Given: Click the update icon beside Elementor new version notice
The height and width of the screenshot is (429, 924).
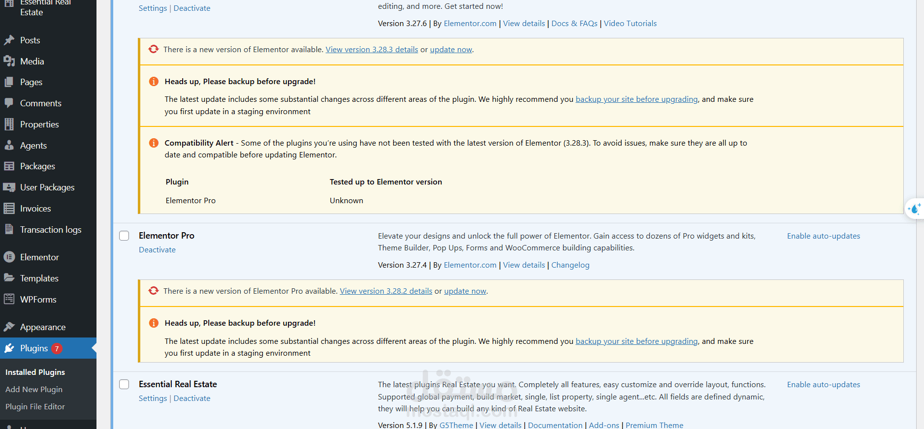Looking at the screenshot, I should 154,49.
